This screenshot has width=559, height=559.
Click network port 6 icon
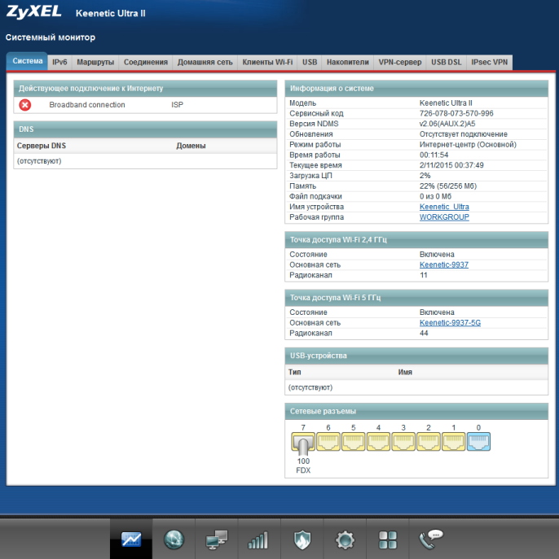click(x=328, y=441)
